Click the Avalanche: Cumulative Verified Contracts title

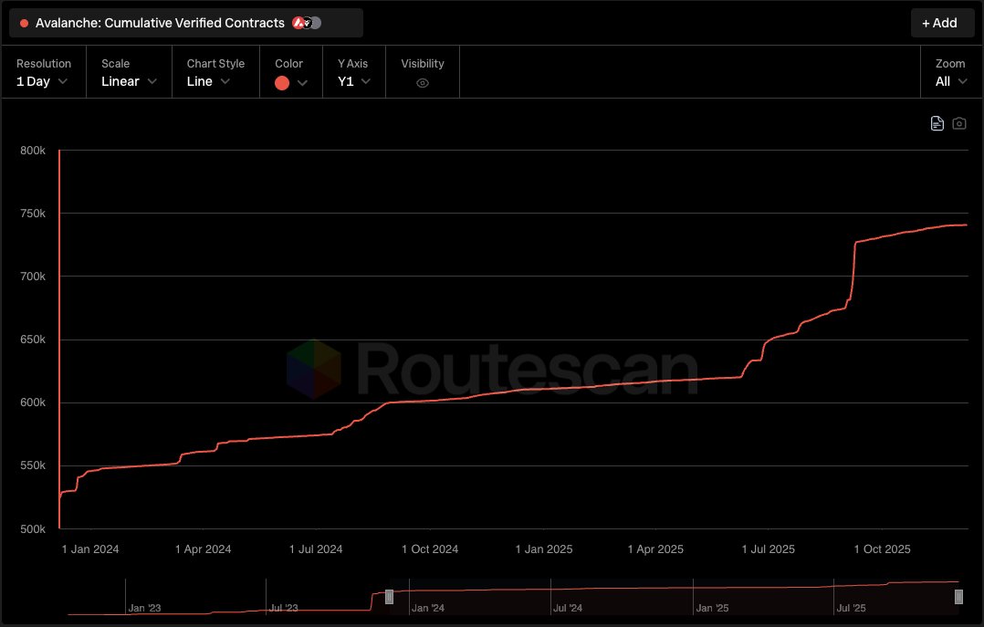coord(160,23)
